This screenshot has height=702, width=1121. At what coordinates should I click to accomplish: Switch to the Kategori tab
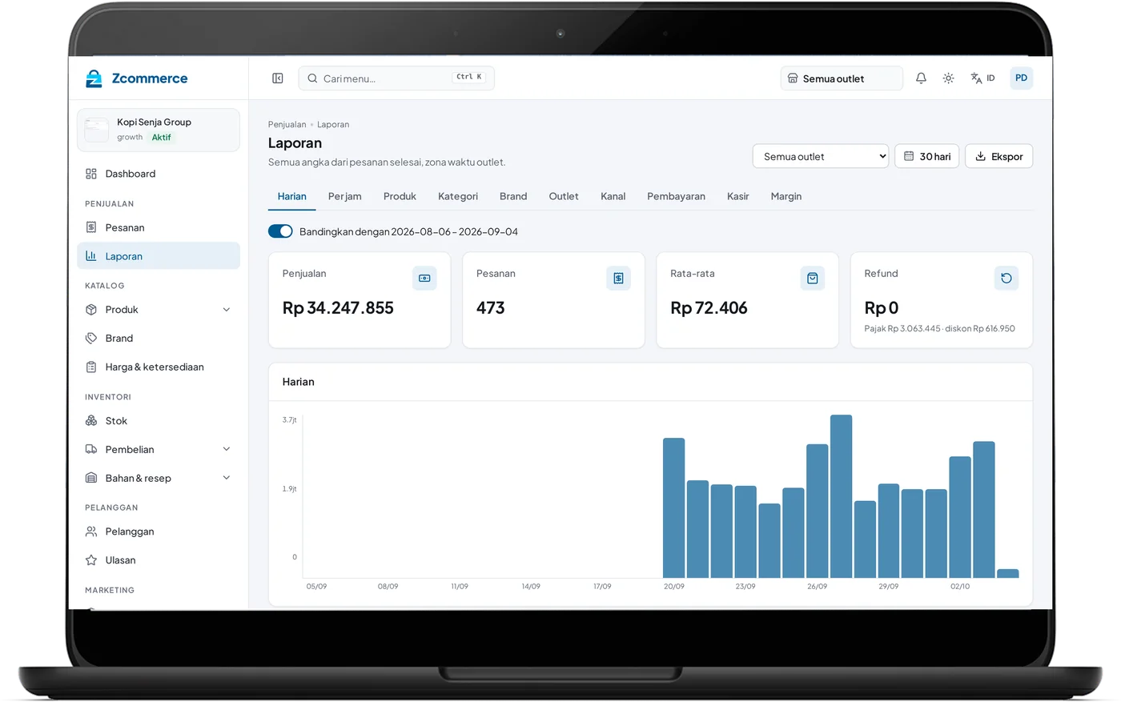[458, 196]
